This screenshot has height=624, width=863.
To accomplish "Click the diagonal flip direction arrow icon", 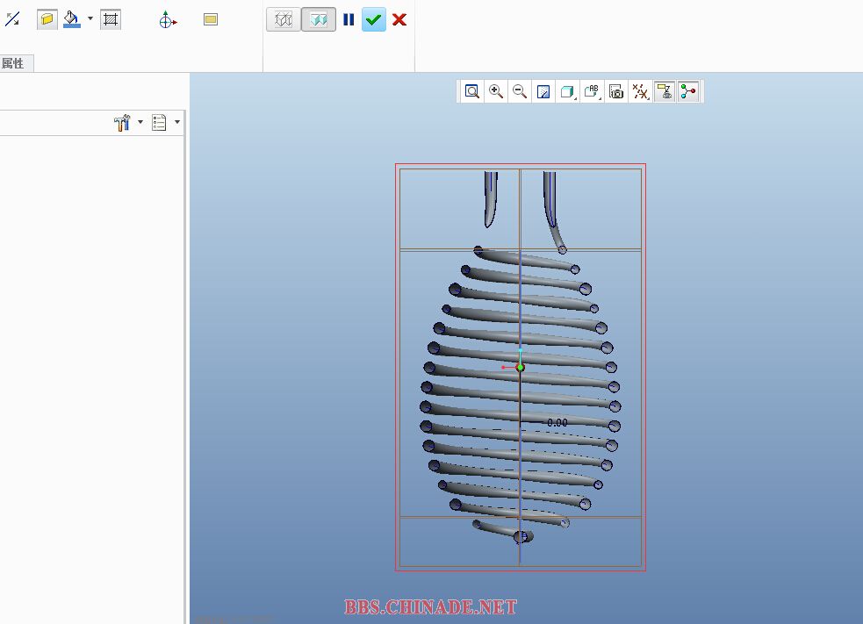I will pyautogui.click(x=12, y=19).
